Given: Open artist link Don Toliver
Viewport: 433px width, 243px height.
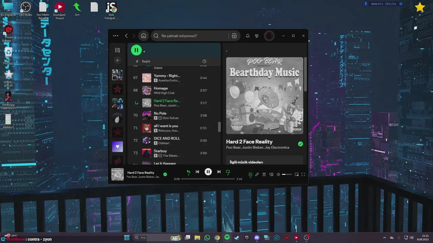Looking at the screenshot, I should point(170,118).
